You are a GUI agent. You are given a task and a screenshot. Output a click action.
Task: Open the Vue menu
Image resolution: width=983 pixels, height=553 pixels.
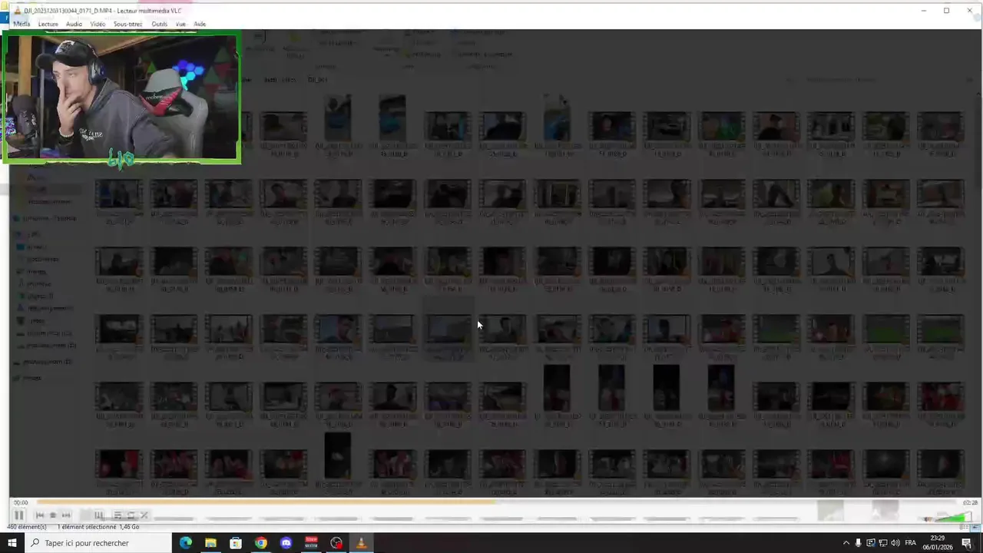point(180,24)
